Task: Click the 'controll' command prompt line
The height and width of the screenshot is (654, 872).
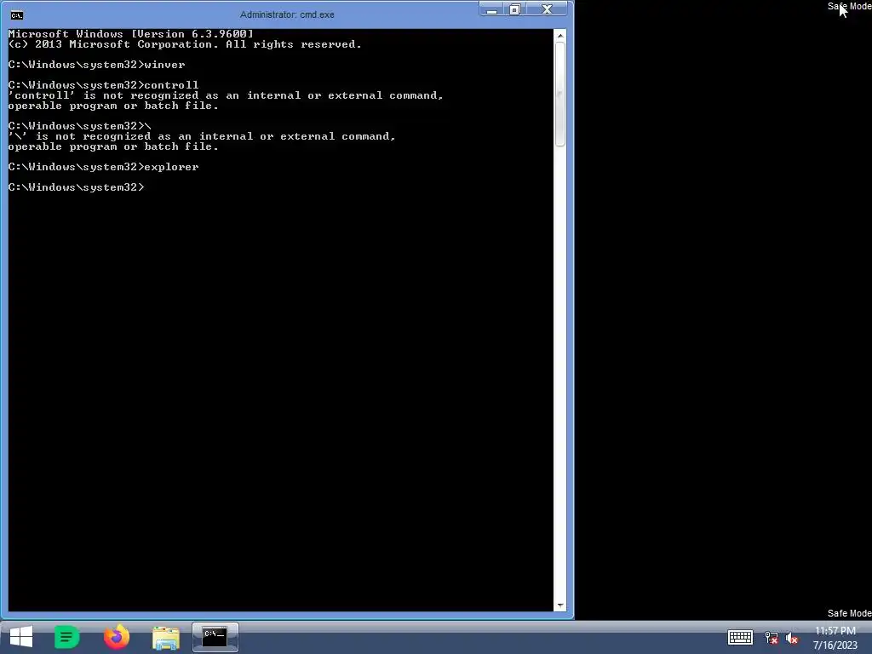Action: [x=103, y=85]
